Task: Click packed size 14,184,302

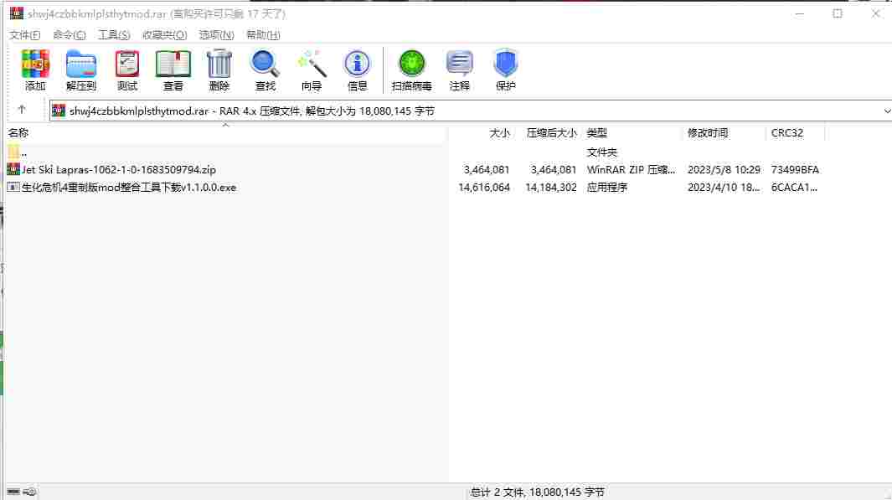Action: (550, 187)
